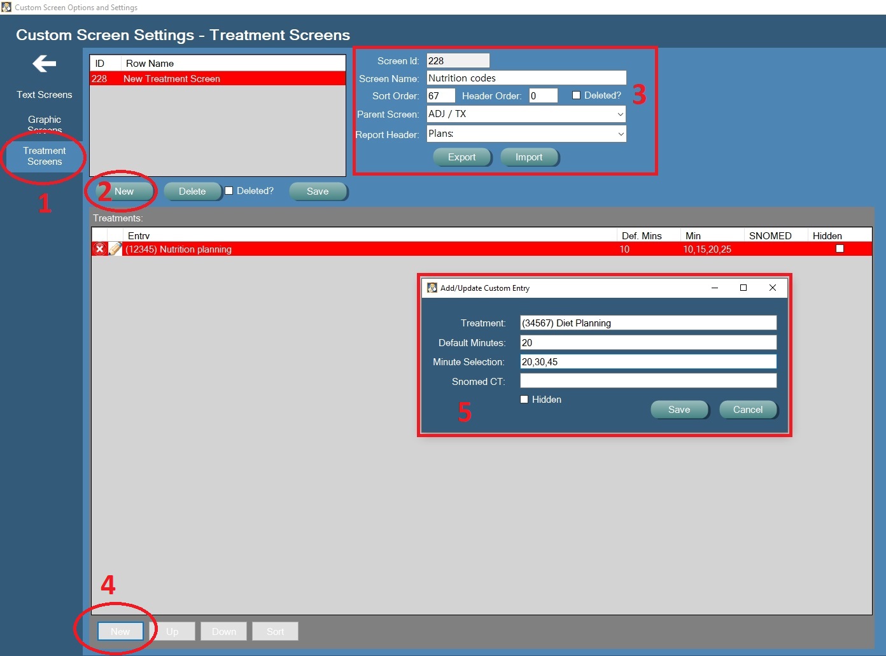The height and width of the screenshot is (656, 886).
Task: Delete Nutrition planning entry with red X icon
Action: [99, 249]
